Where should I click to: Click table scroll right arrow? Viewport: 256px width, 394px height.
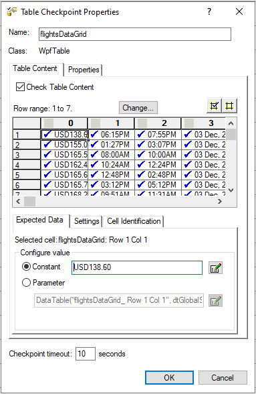pos(220,201)
